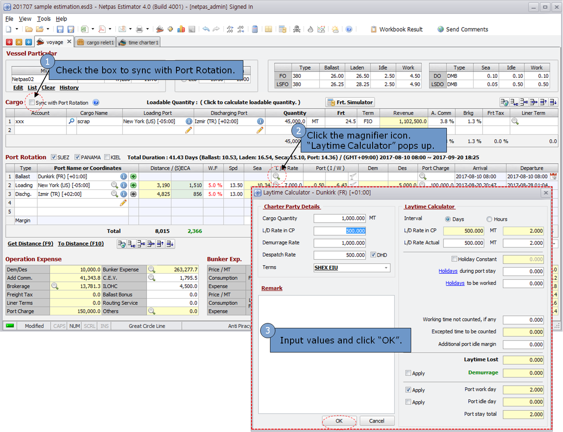This screenshot has width=563, height=432.
Task: Click the magnifier icon beside Bunker Expense value
Action: click(151, 269)
